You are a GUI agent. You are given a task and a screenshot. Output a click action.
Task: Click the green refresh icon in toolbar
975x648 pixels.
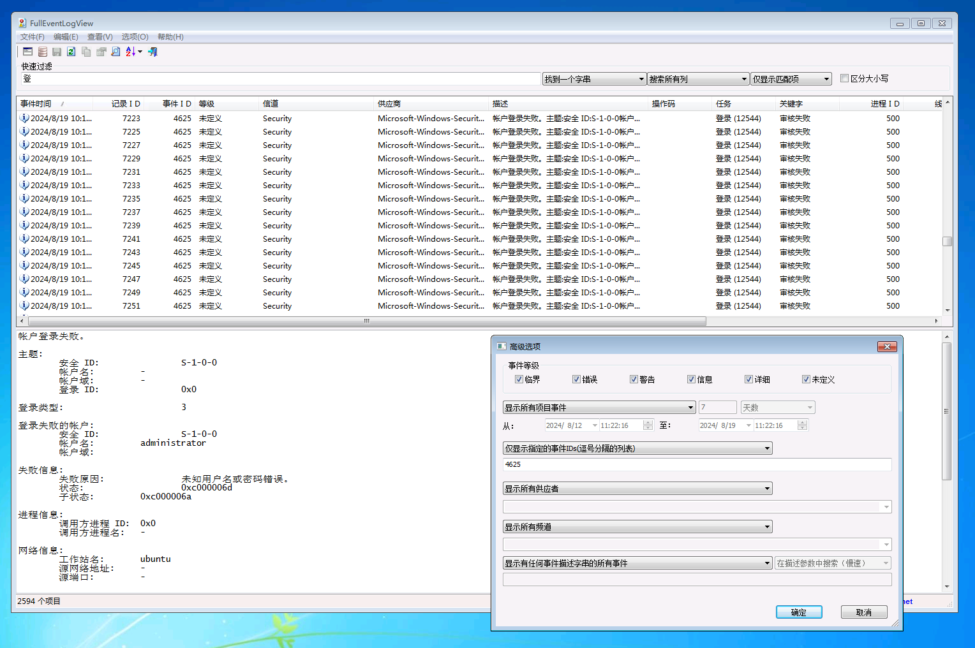coord(71,52)
